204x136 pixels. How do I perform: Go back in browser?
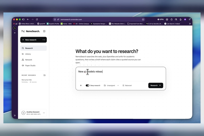point(28,20)
